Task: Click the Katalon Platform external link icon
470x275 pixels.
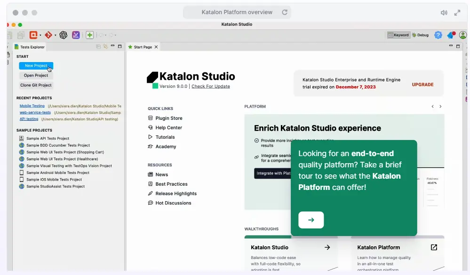Action: pyautogui.click(x=434, y=247)
